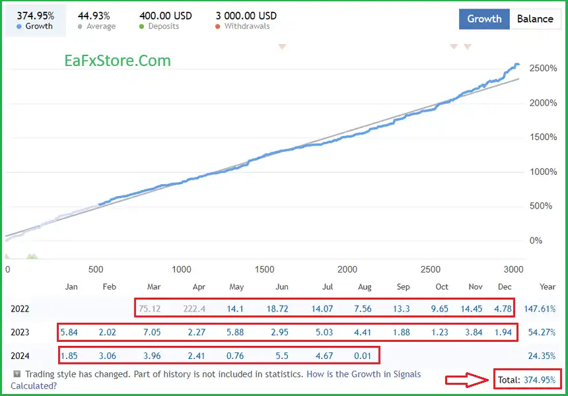Select the January 2023 value 5.84
This screenshot has width=568, height=396.
pyautogui.click(x=69, y=332)
